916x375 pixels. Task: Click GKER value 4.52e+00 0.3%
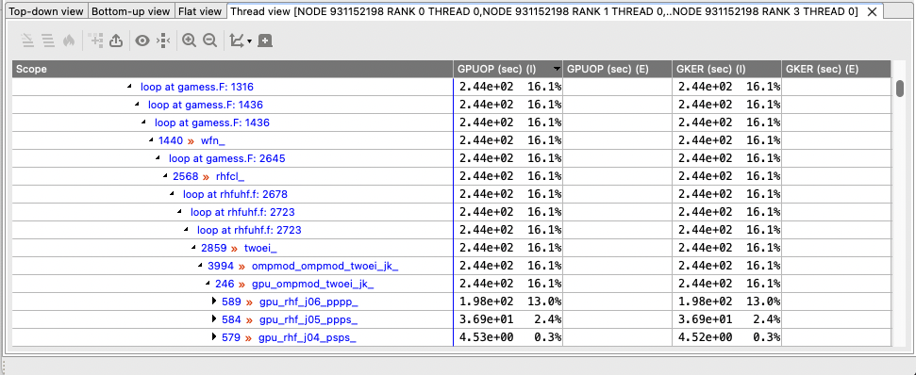[x=728, y=337]
